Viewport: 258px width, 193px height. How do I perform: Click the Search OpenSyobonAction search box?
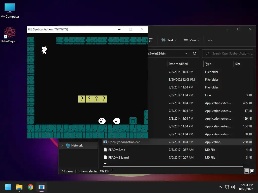tap(228, 54)
